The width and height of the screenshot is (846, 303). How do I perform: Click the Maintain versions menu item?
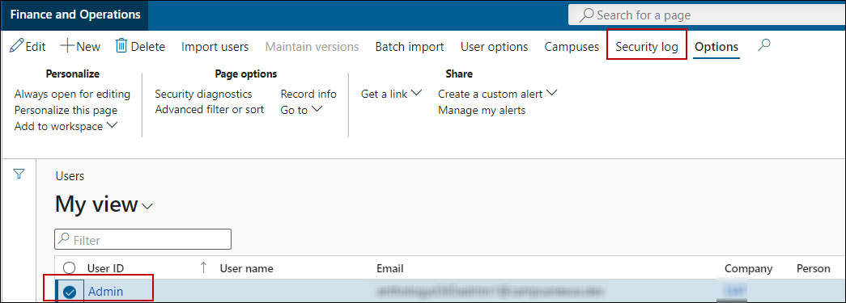coord(312,47)
